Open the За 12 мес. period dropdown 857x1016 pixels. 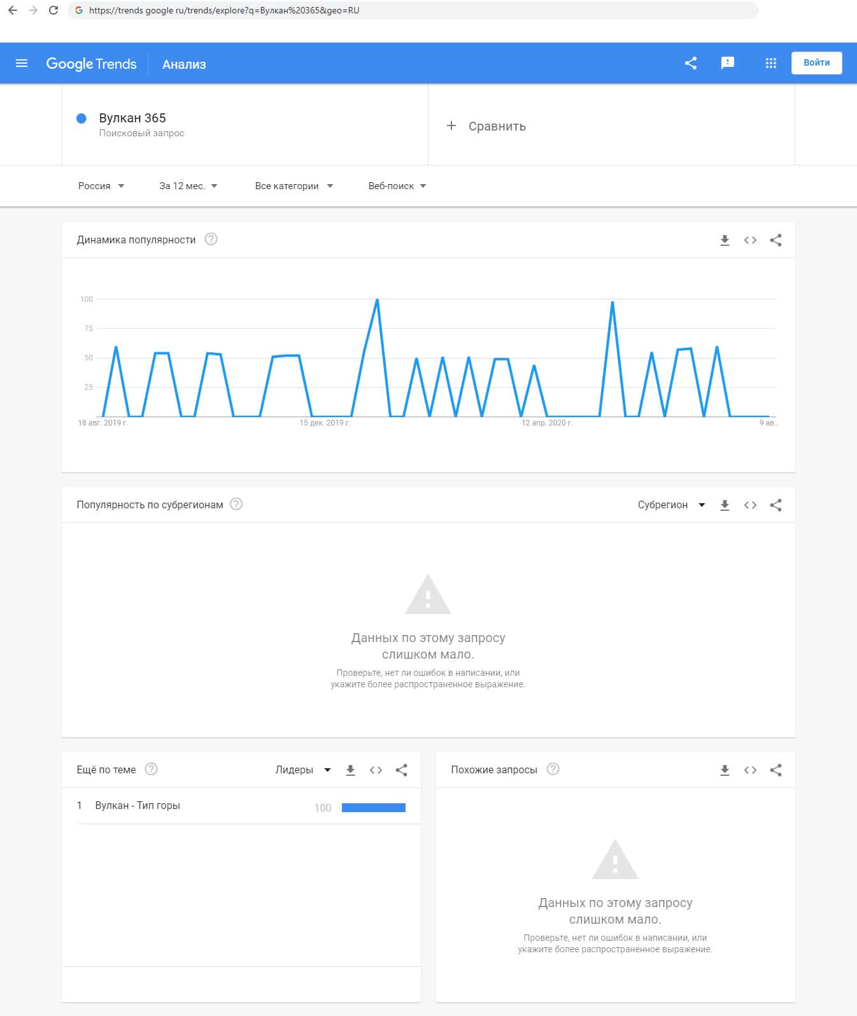[188, 186]
